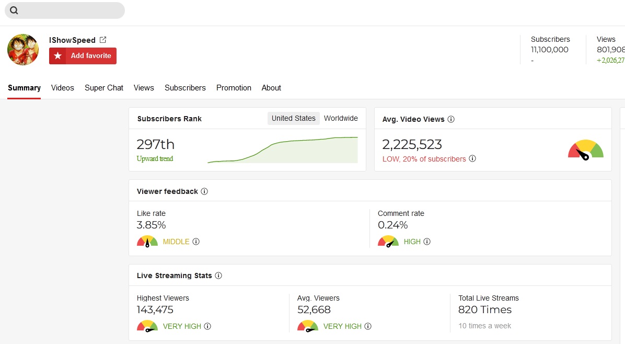The image size is (625, 344).
Task: Click the Comment rate gauge icon
Action: pyautogui.click(x=388, y=242)
